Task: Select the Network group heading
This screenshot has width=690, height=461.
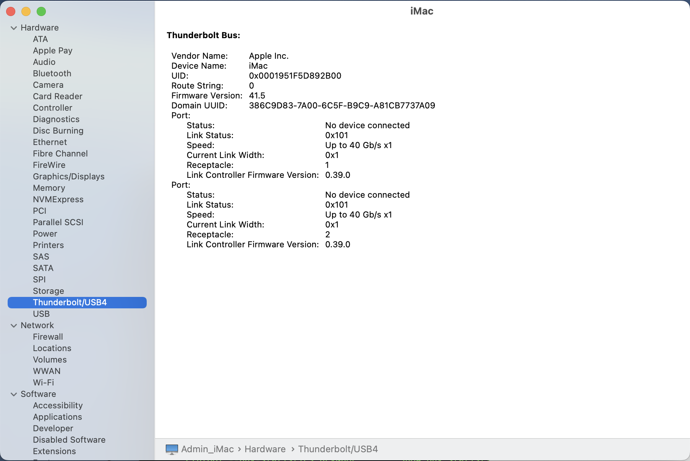Action: pyautogui.click(x=37, y=326)
